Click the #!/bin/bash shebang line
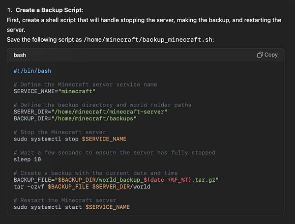 coord(32,71)
